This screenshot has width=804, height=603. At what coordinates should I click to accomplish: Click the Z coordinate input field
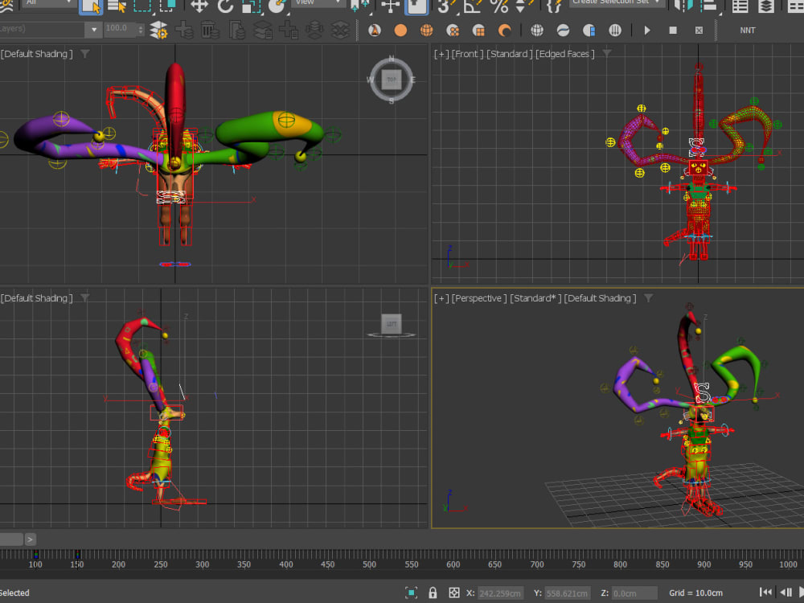pos(632,593)
